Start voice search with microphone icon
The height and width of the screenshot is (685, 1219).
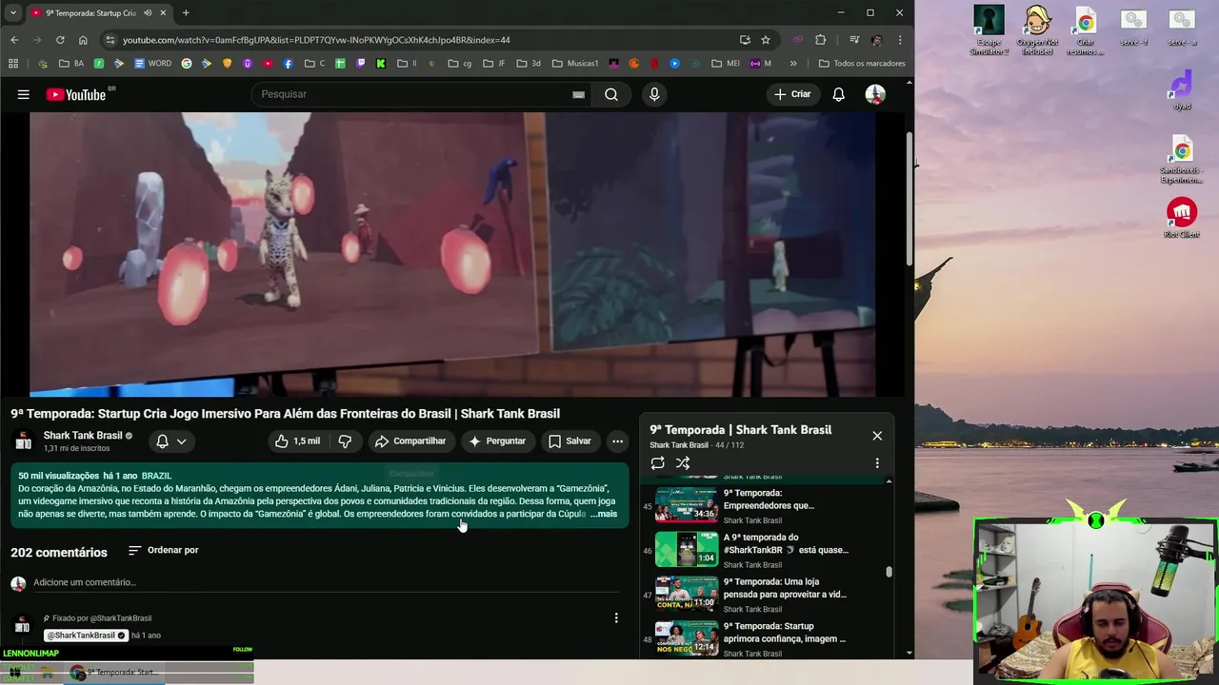(654, 94)
